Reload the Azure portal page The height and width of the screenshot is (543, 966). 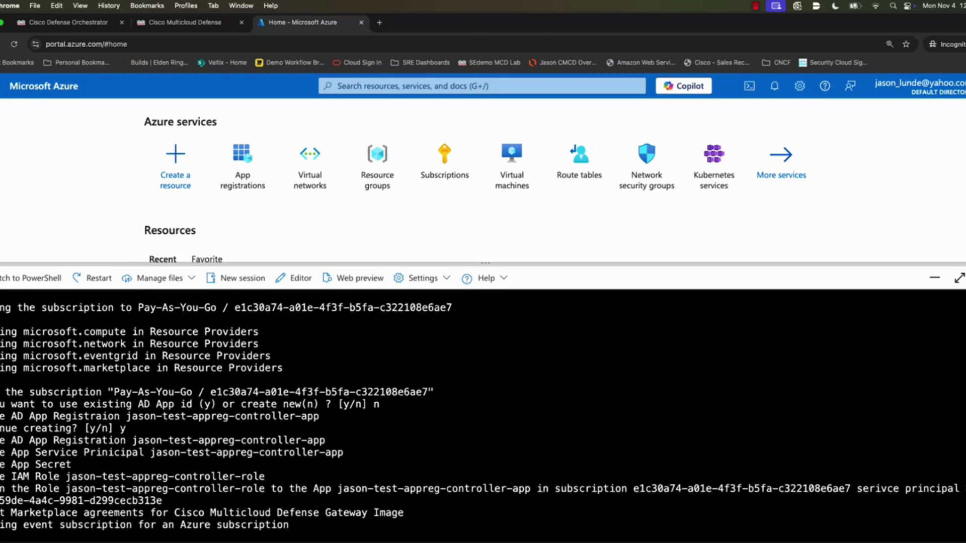[x=14, y=44]
